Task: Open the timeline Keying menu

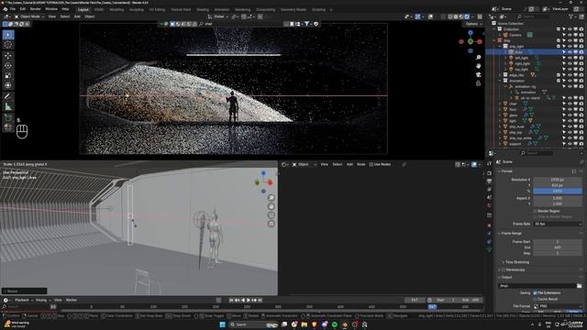Action: pos(43,300)
